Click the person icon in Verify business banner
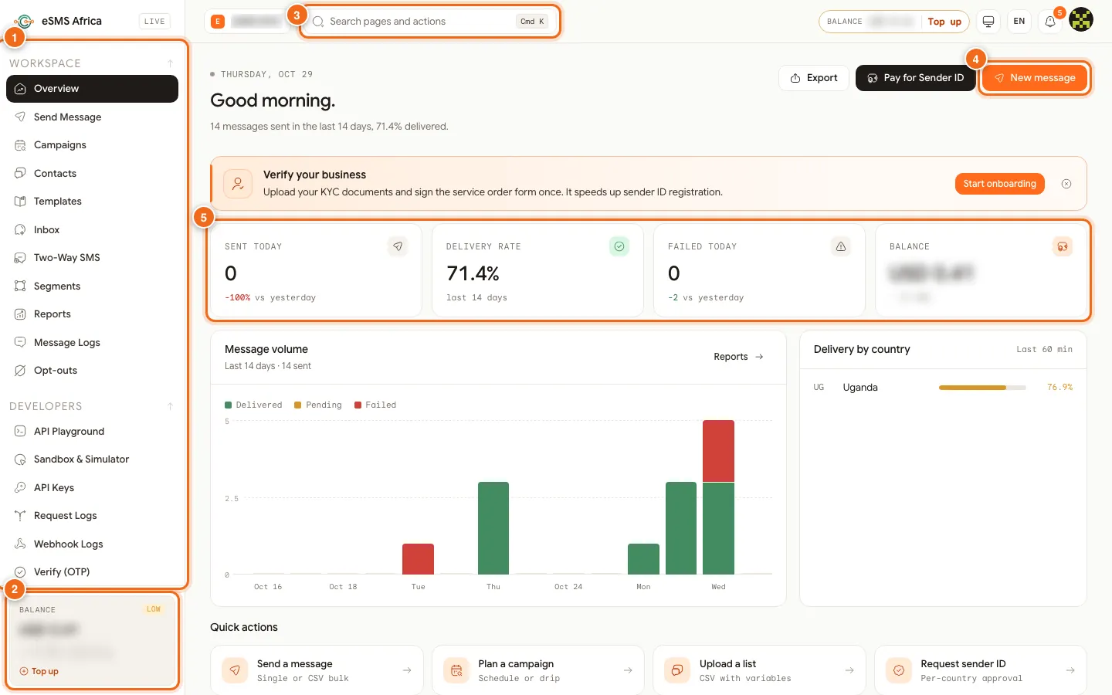The width and height of the screenshot is (1112, 695). pos(238,184)
